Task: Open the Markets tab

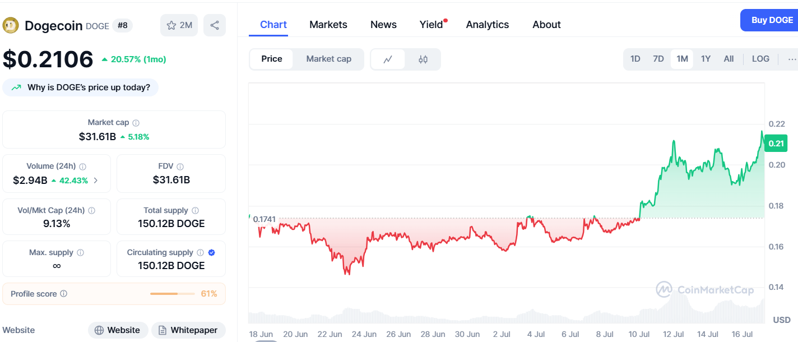Action: click(x=328, y=25)
